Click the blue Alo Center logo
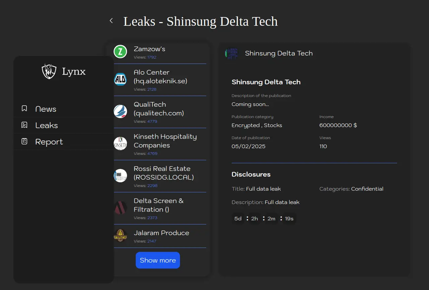 [x=120, y=79]
